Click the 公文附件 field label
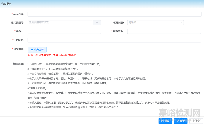This screenshot has height=125, width=204. click(x=19, y=49)
